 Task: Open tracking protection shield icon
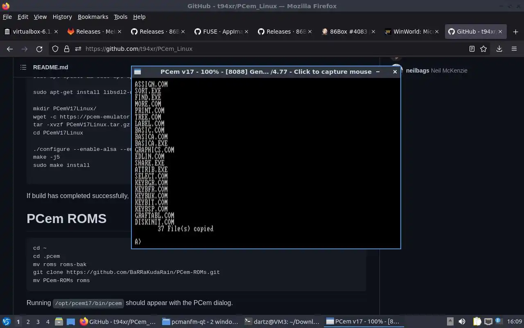(x=55, y=49)
